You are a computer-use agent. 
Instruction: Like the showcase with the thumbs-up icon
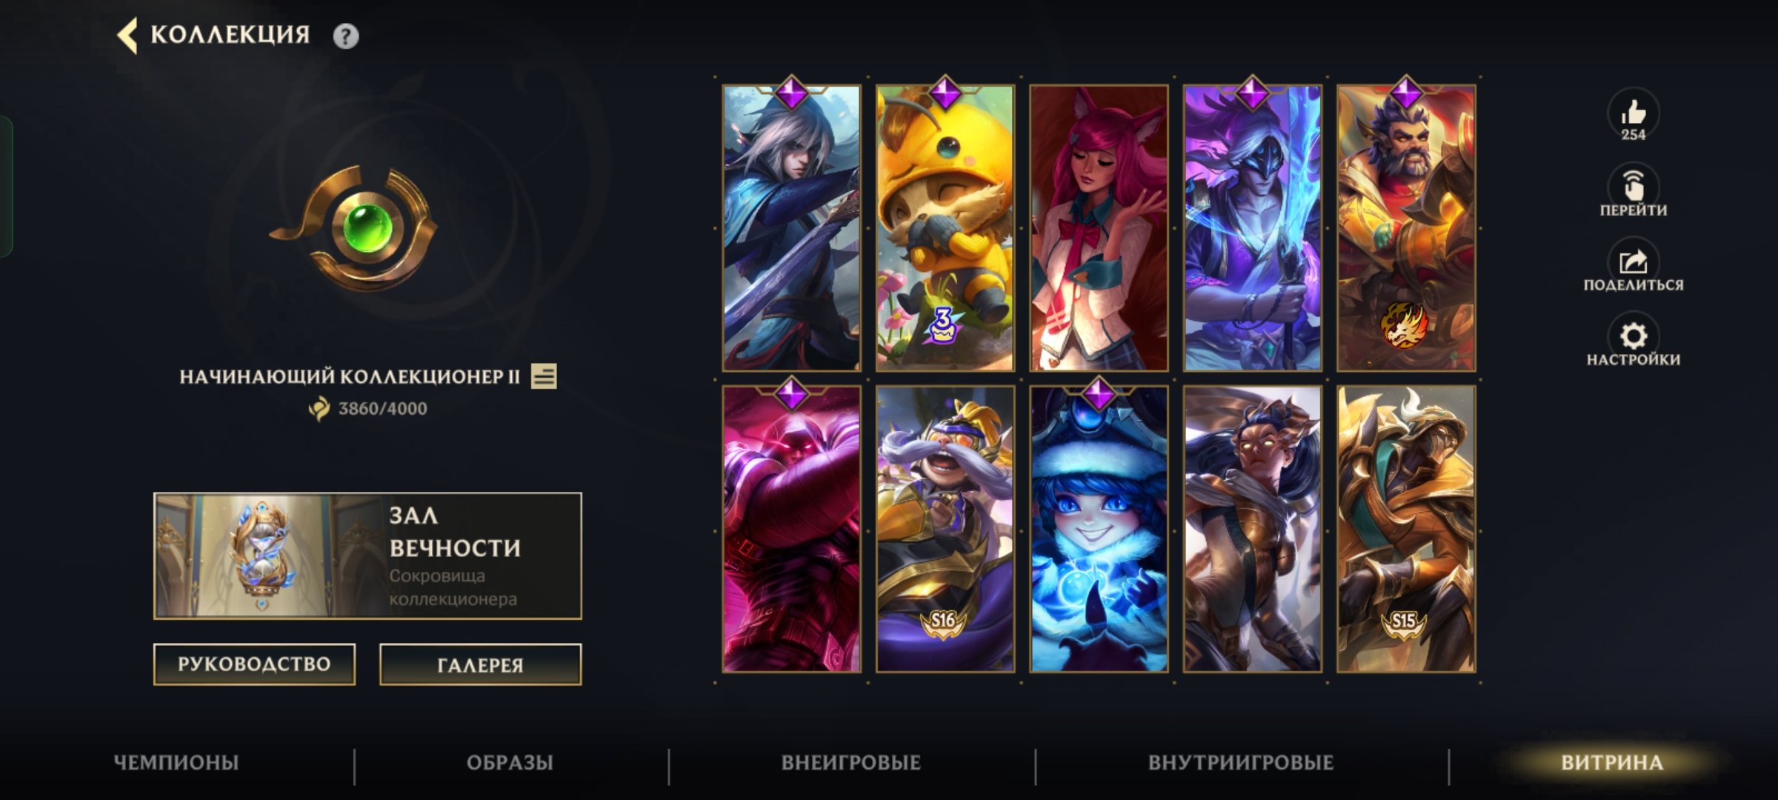click(1633, 113)
